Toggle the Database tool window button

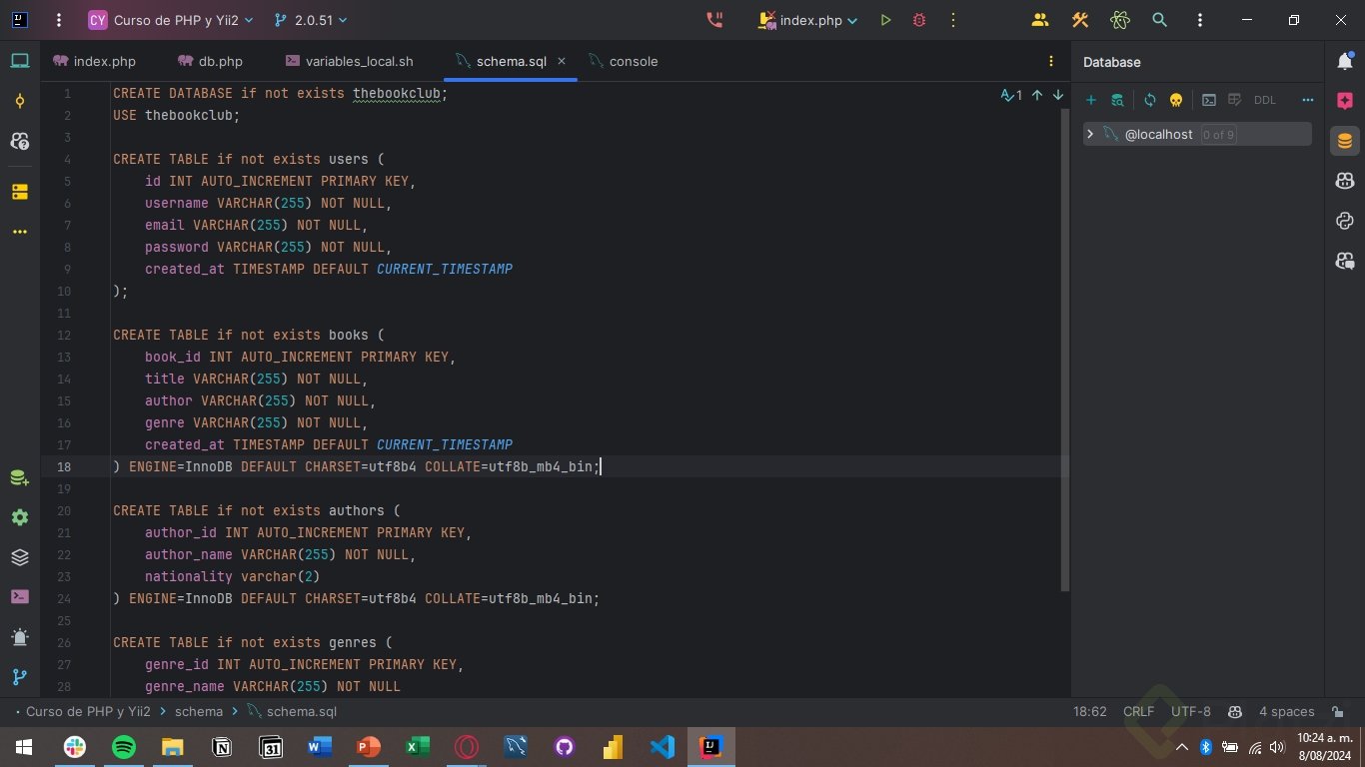[x=1345, y=141]
